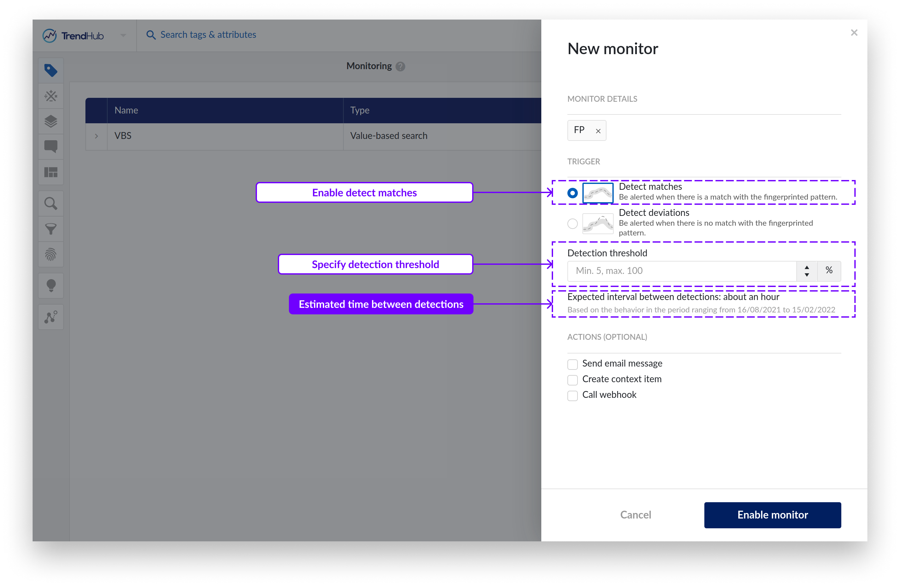This screenshot has width=900, height=587.
Task: Open the filter funnel sidebar icon
Action: (x=51, y=229)
